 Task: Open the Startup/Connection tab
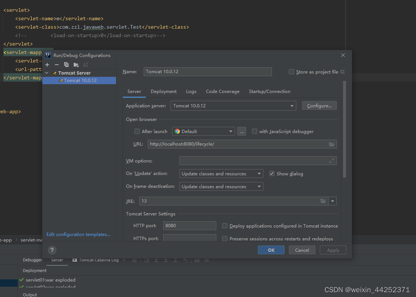click(x=270, y=91)
